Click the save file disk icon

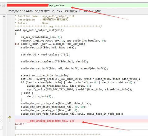click(x=3, y=5)
